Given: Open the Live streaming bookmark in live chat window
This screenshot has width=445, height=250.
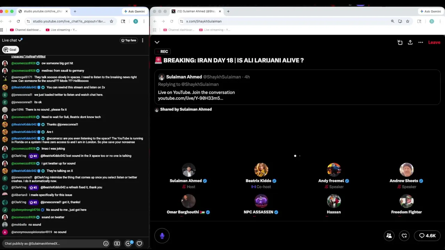Looking at the screenshot, I should pos(62,30).
